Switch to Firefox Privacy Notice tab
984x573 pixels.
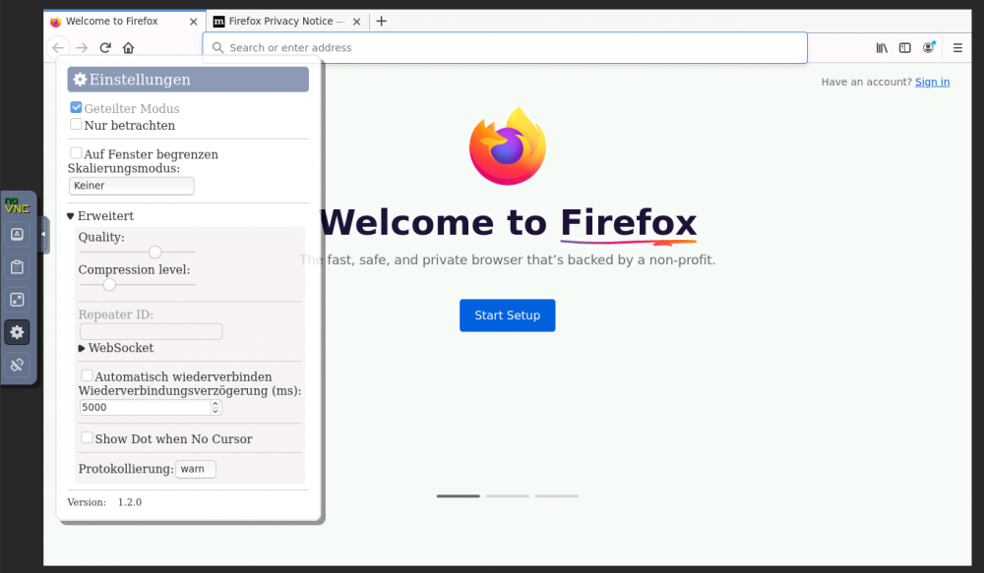287,22
